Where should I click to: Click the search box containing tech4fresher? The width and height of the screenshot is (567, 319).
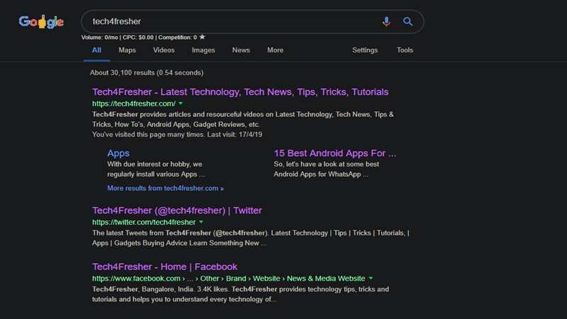[252, 22]
